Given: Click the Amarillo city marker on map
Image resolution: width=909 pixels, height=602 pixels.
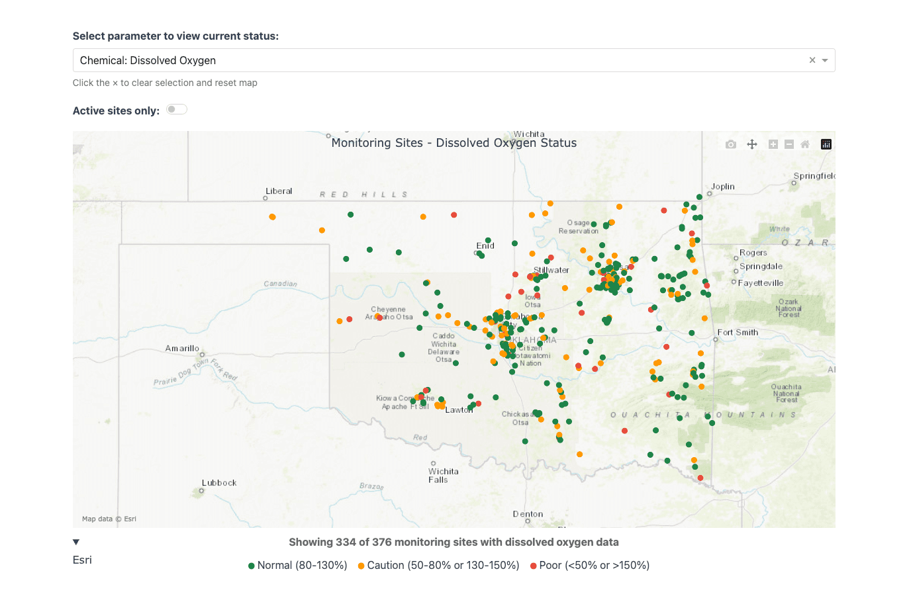Looking at the screenshot, I should 203,355.
